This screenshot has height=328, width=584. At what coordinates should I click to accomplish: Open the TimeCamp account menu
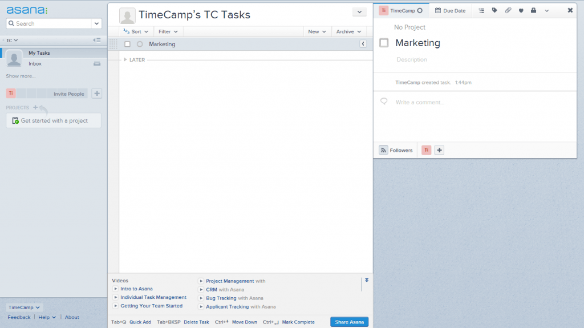click(x=24, y=307)
